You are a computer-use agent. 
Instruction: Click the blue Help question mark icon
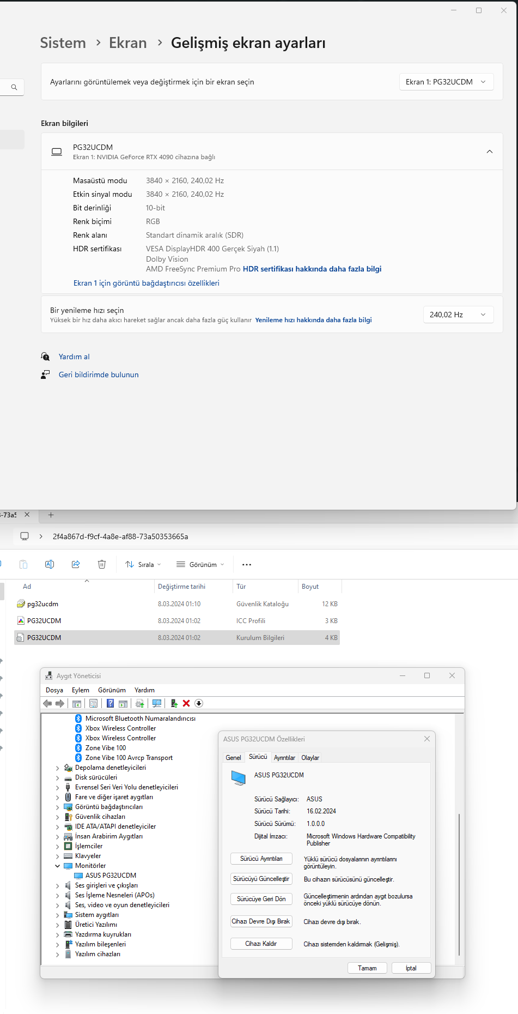110,703
